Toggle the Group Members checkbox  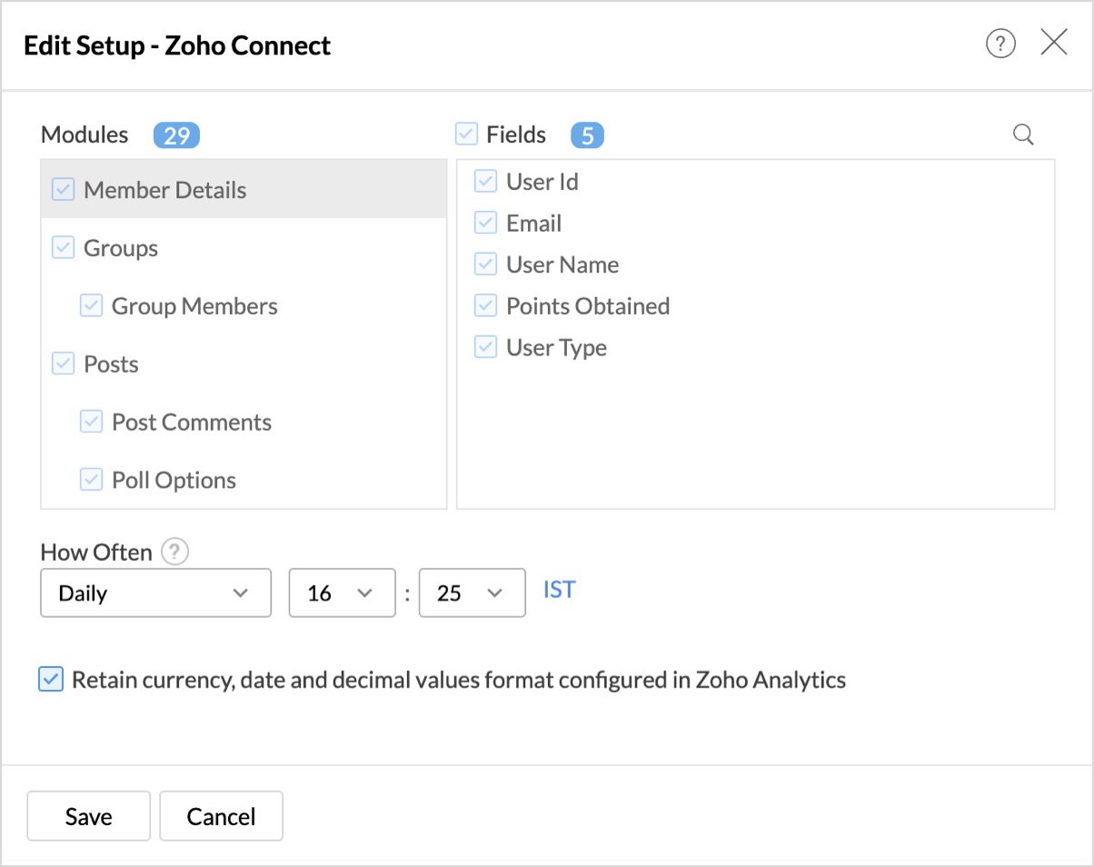pos(91,306)
